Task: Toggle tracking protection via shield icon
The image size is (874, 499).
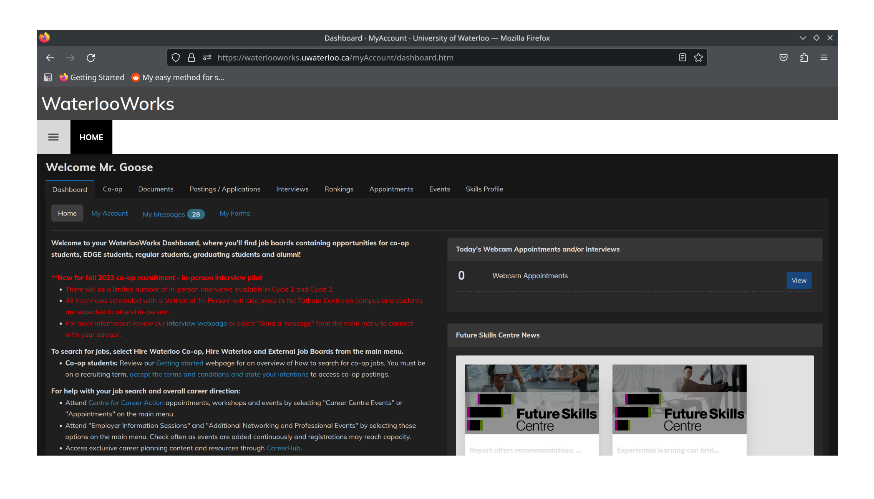Action: pyautogui.click(x=176, y=57)
